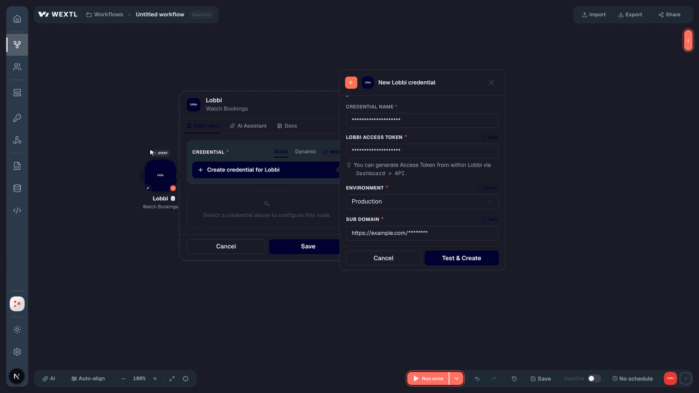The height and width of the screenshot is (393, 699).
Task: Open the Code icon in sidebar
Action: (17, 210)
